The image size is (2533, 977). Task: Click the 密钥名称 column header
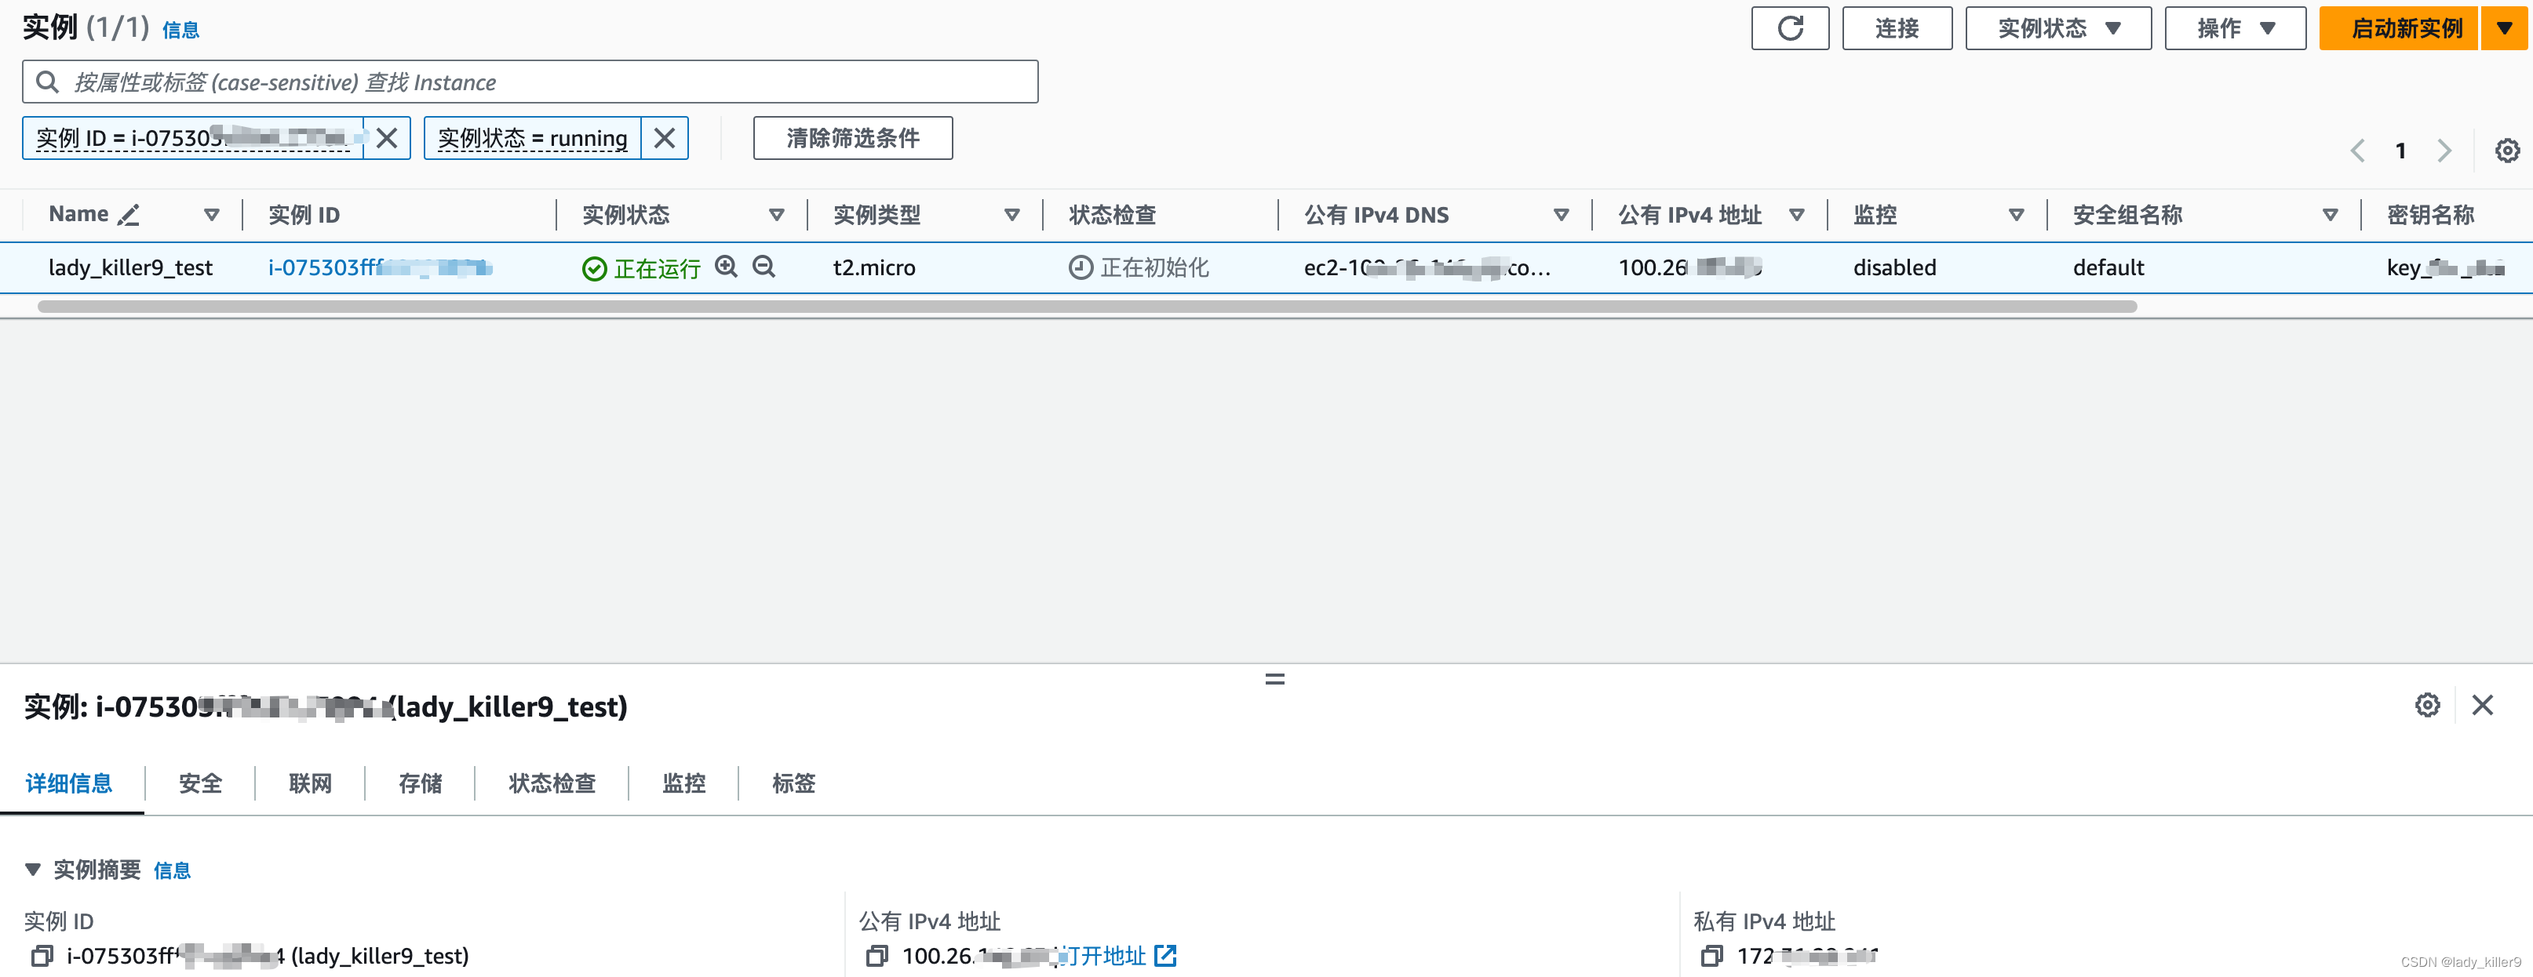click(x=2429, y=214)
